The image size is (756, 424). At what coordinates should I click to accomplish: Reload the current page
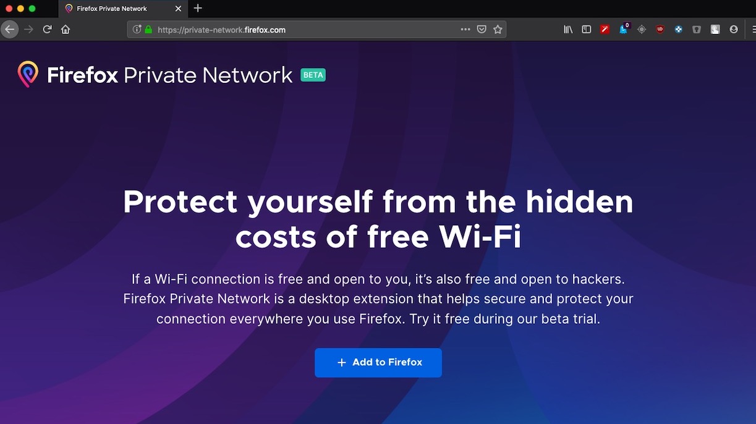coord(47,30)
